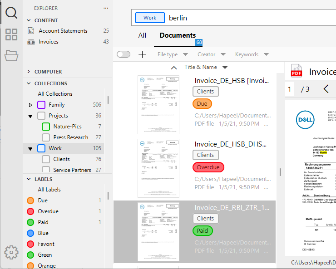The width and height of the screenshot is (336, 269).
Task: Open thumbnail of Invoice_DE_HSB_DHS document
Action: click(158, 168)
